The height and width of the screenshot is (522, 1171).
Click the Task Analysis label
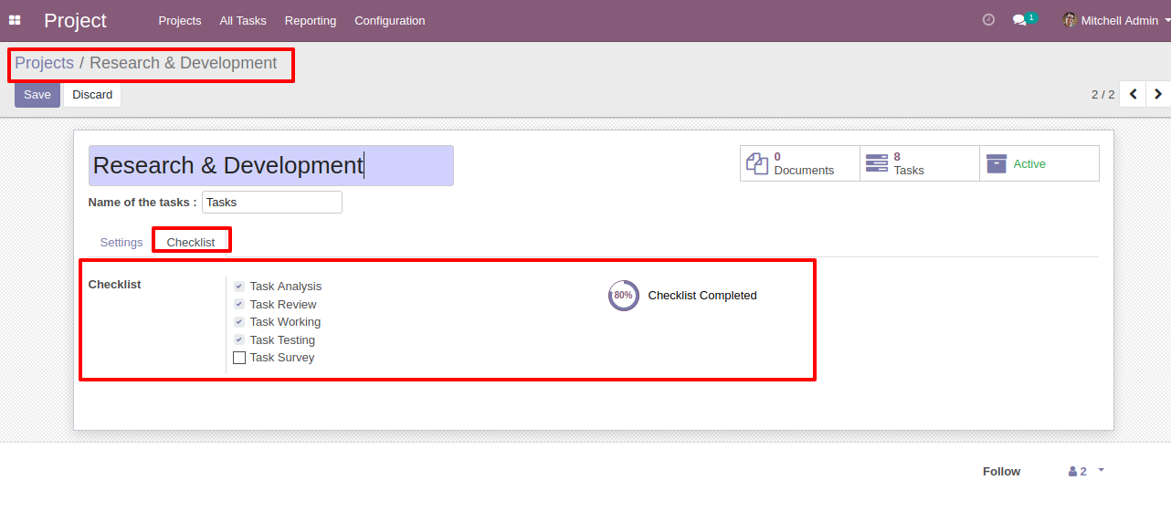[x=286, y=287]
